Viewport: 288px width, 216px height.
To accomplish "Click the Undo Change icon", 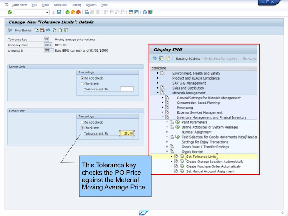I will [48, 30].
